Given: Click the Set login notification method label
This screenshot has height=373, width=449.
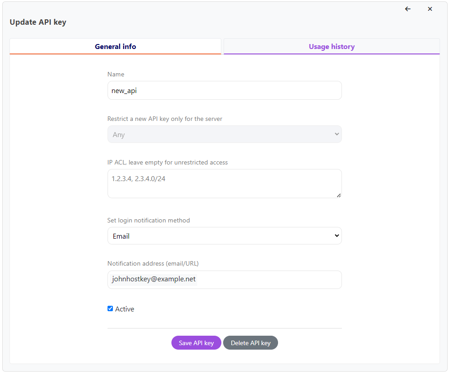Looking at the screenshot, I should click(148, 220).
